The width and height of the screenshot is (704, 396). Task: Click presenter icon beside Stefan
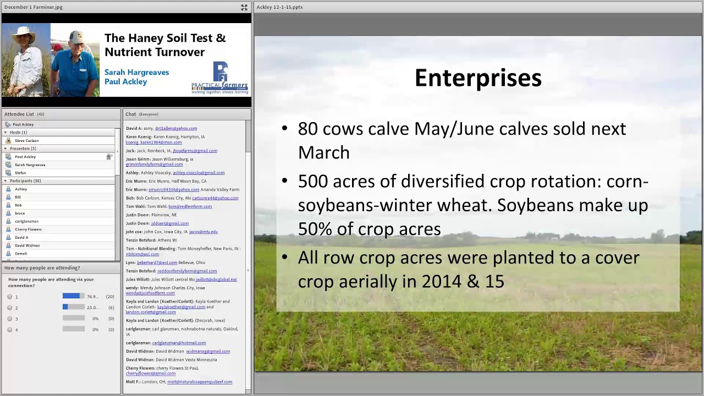[8, 173]
